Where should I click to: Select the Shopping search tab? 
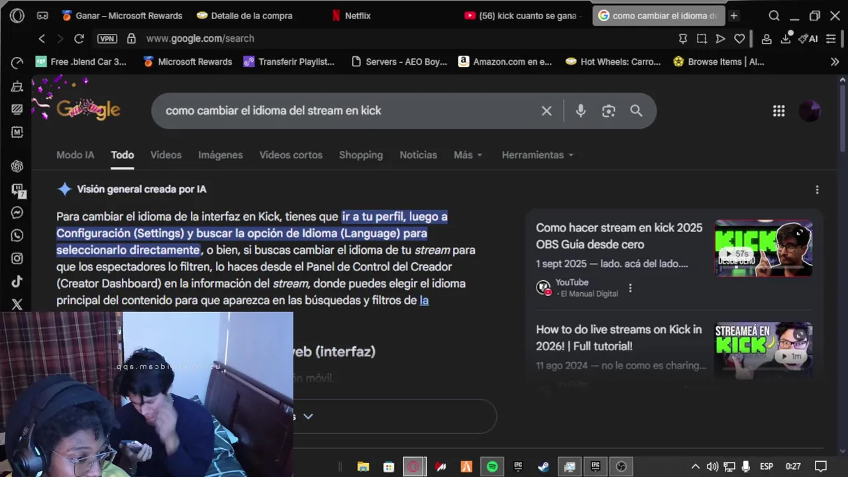tap(361, 155)
